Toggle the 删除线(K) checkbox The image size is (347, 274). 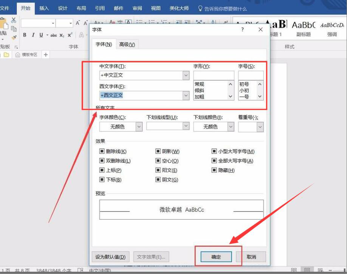[102, 151]
